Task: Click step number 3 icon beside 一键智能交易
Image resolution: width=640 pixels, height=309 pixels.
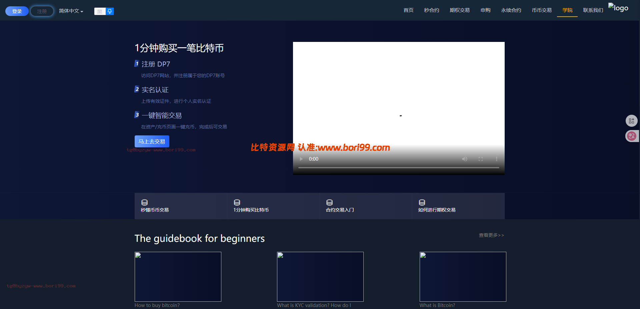Action: [137, 115]
